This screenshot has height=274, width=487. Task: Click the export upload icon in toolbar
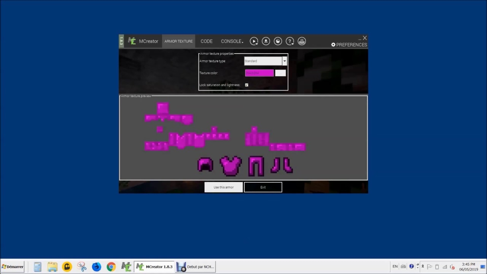(266, 41)
